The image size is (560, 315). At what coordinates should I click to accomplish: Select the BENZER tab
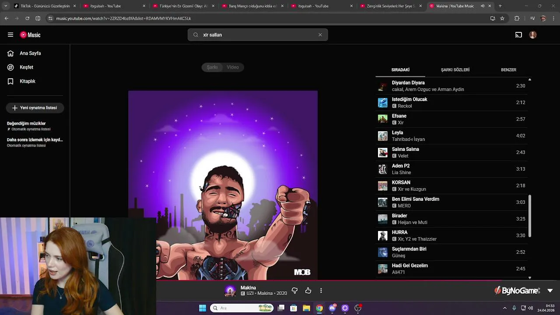click(x=508, y=70)
